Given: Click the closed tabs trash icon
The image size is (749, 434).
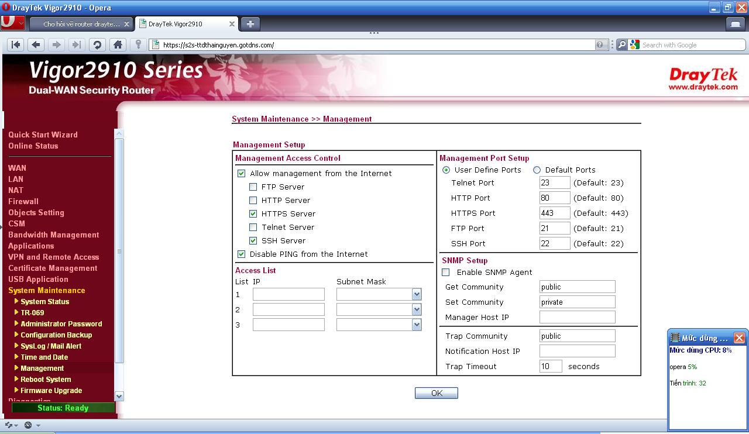Looking at the screenshot, I should coord(736,24).
